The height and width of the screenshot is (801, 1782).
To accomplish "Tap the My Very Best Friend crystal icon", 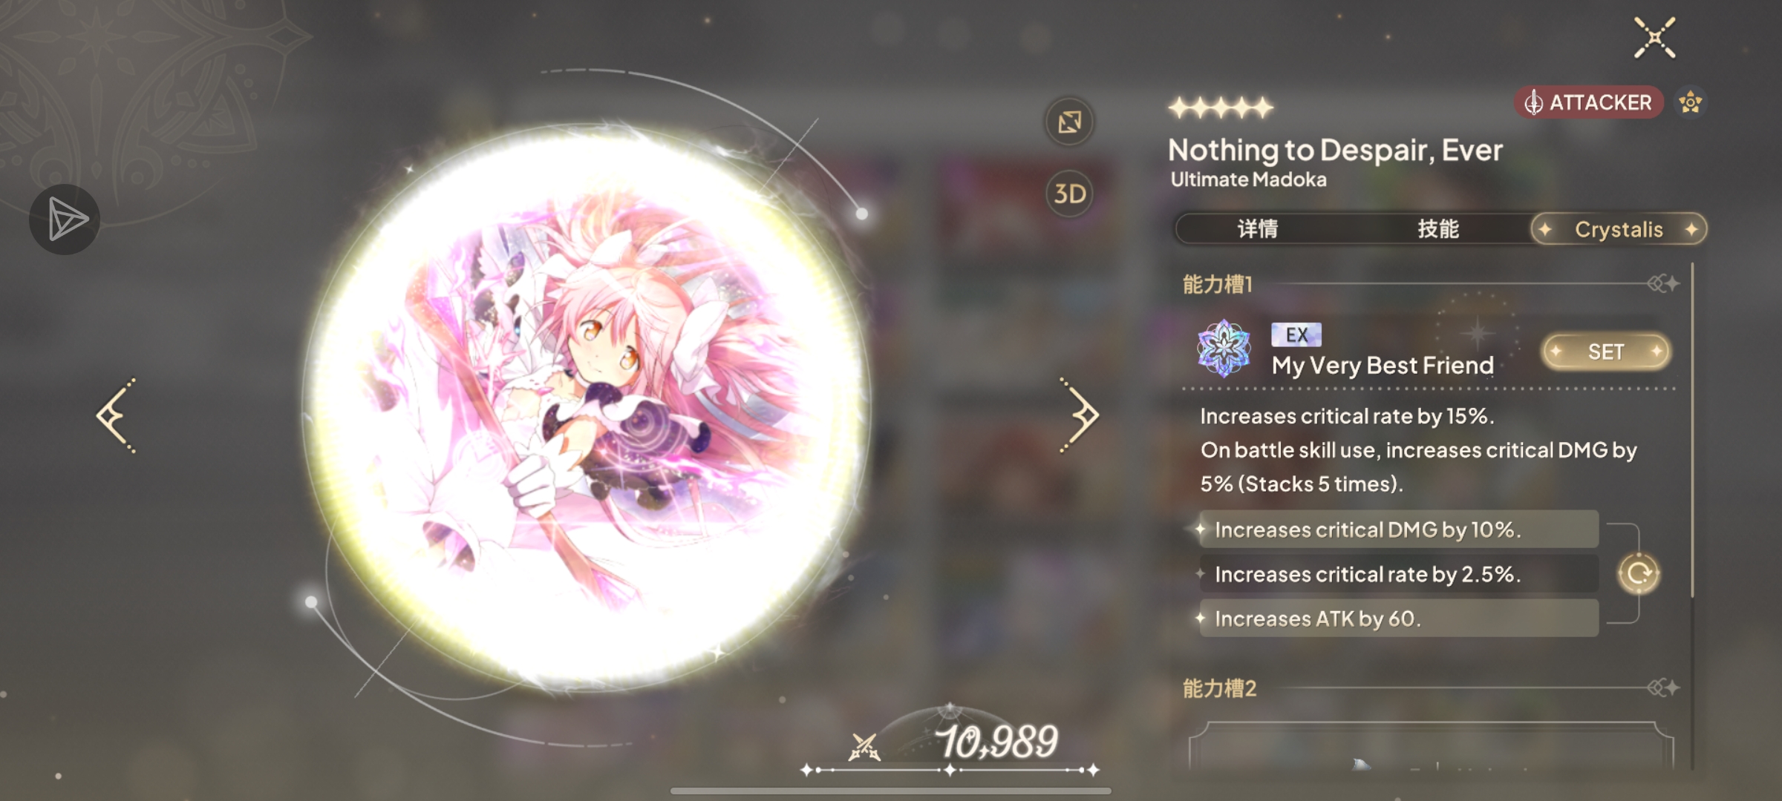I will [1224, 349].
